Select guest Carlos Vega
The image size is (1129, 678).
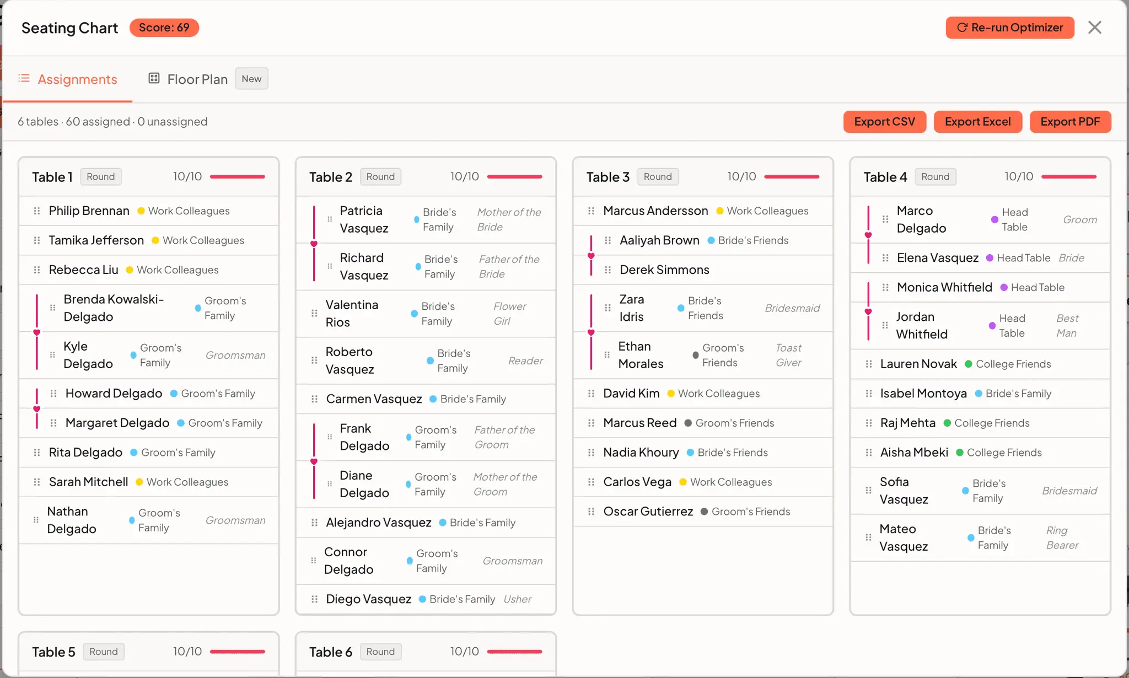click(x=703, y=482)
